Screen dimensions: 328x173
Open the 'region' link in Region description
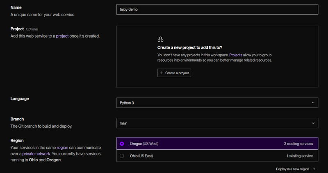[62, 147]
